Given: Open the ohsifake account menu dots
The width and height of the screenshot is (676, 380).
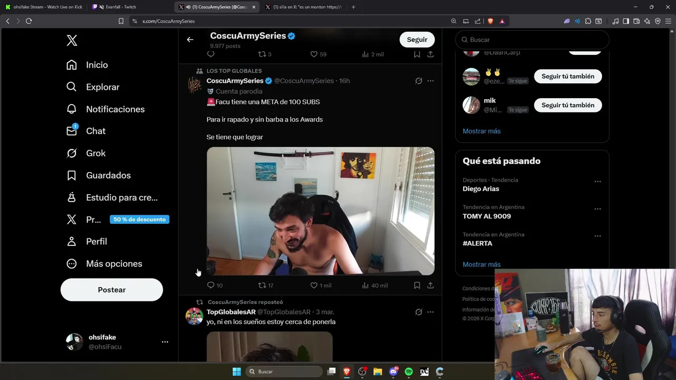Looking at the screenshot, I should [x=165, y=342].
